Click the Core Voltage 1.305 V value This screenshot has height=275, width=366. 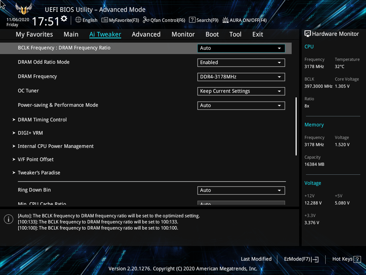click(342, 86)
